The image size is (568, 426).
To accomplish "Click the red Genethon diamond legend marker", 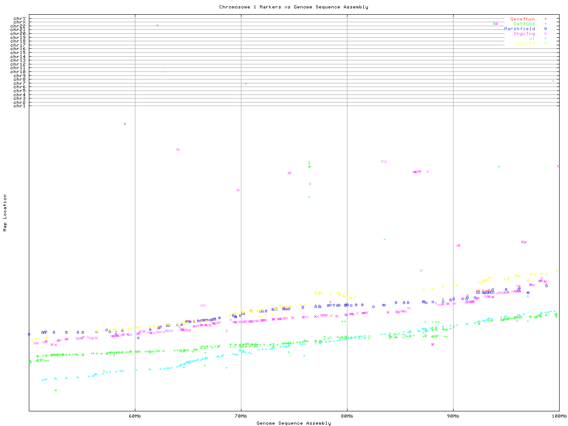I will click(545, 19).
